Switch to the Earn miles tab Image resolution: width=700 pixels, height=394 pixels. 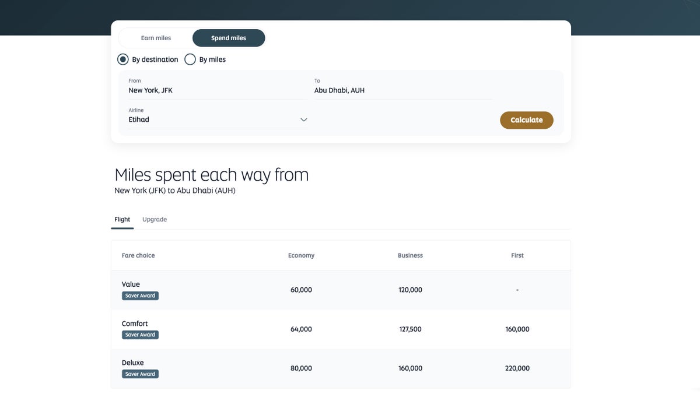[x=156, y=38]
